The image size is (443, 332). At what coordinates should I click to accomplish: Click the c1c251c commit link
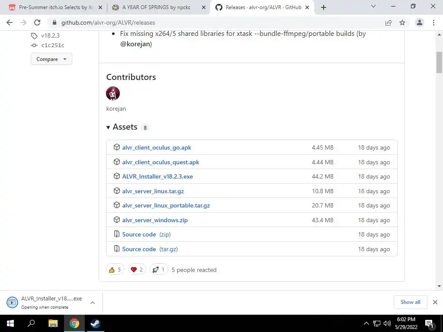[53, 45]
